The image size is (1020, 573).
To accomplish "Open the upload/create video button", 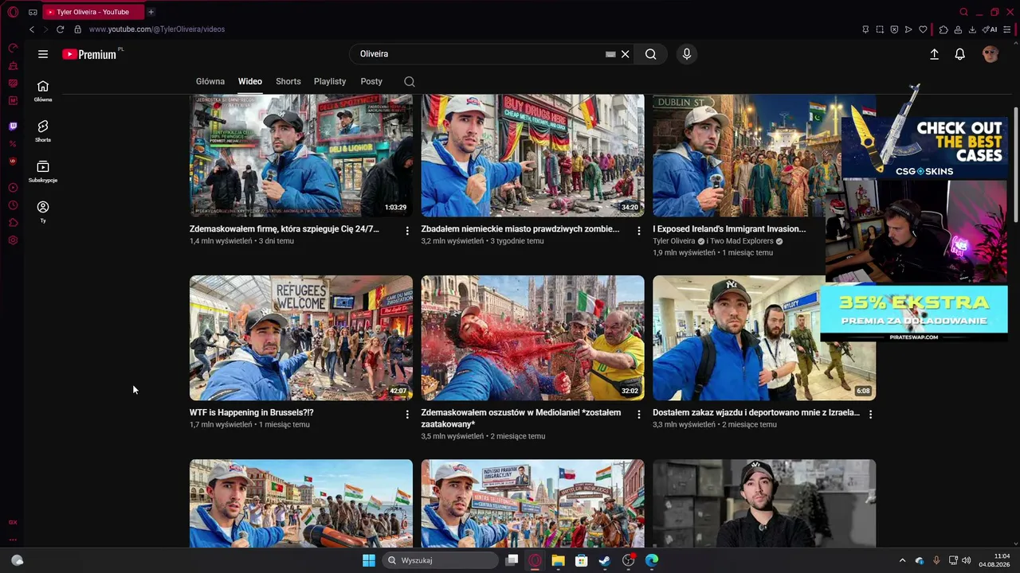I will (x=934, y=54).
